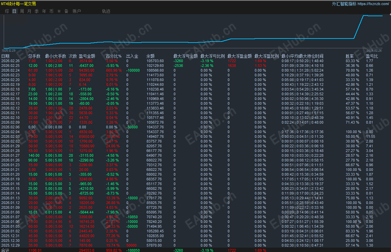
Task: Click the equity curve jump near chart end
Action: tap(359, 27)
